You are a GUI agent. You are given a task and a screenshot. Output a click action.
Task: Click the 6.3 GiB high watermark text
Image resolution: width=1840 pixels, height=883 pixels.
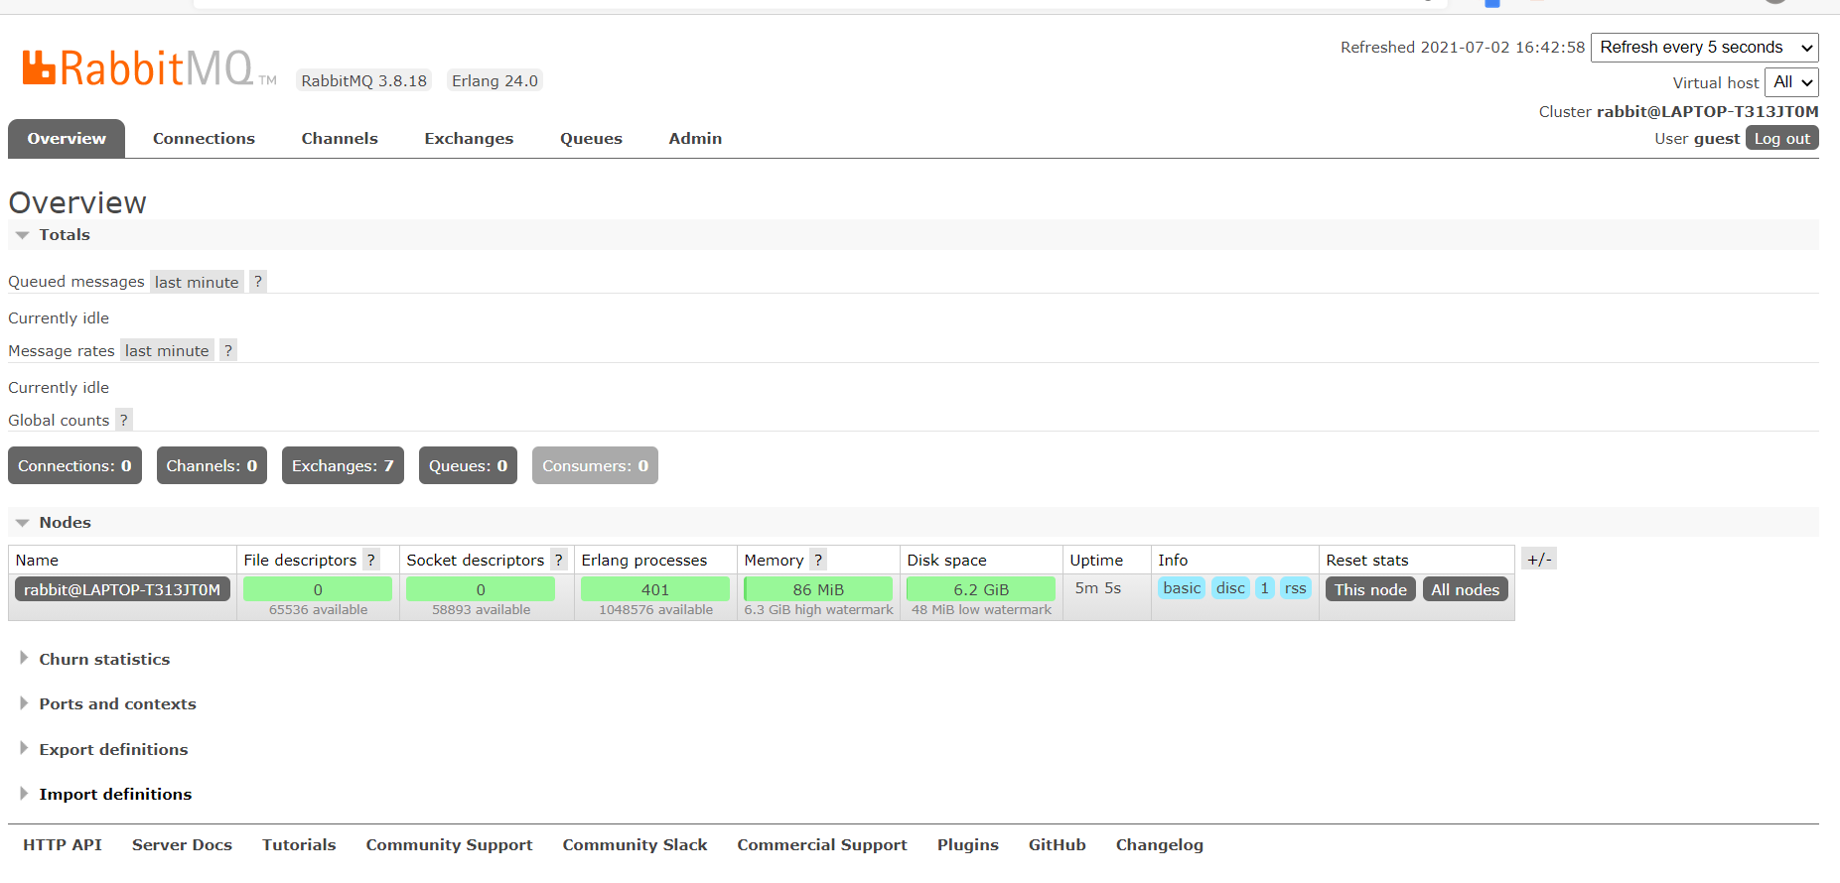click(818, 610)
